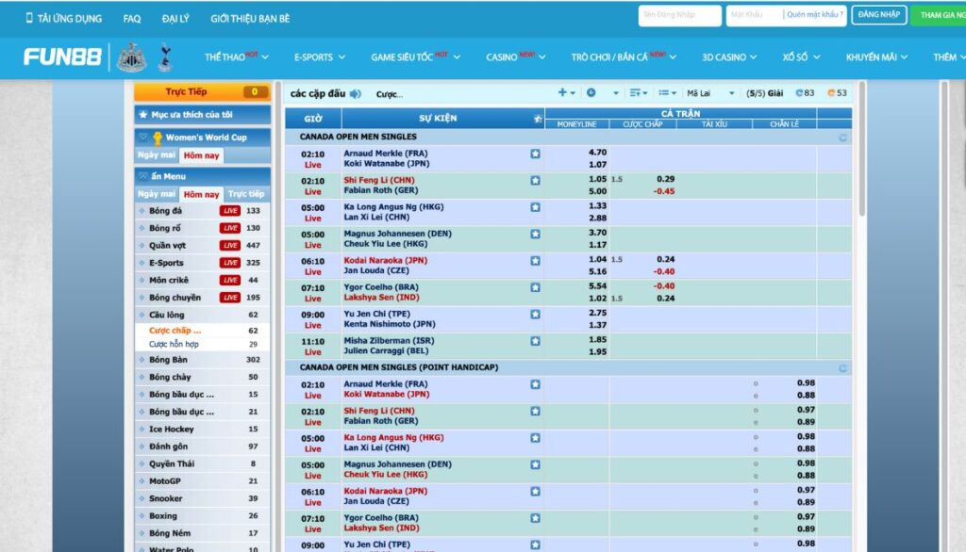Screen dimensions: 966x552
Task: Select the Trực tiếp tab in sports menu
Action: pyautogui.click(x=246, y=194)
